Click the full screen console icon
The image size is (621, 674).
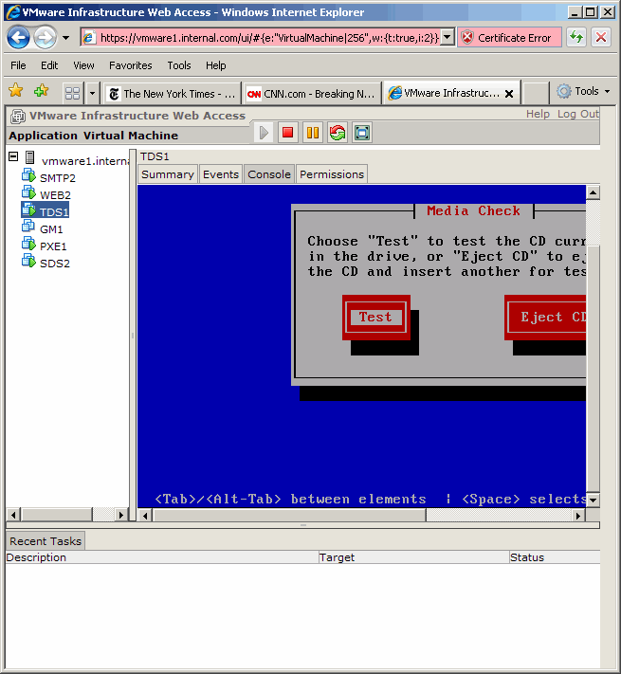362,133
